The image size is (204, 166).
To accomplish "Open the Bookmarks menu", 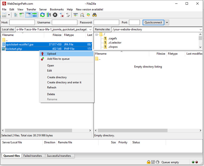I will pyautogui.click(x=57, y=9).
